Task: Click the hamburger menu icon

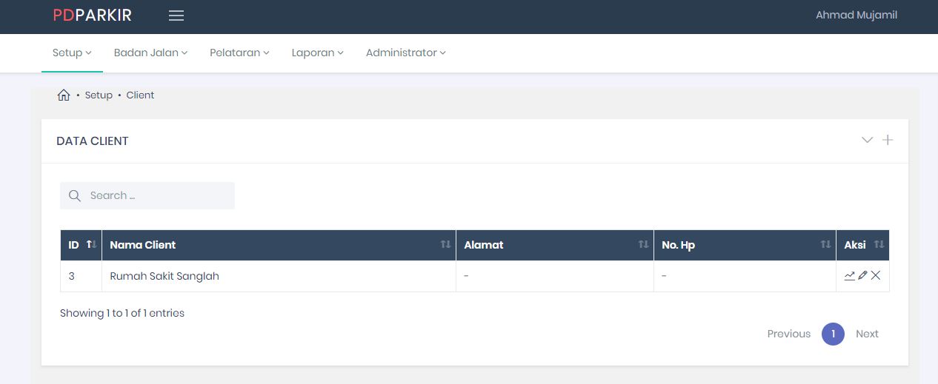Action: (176, 16)
